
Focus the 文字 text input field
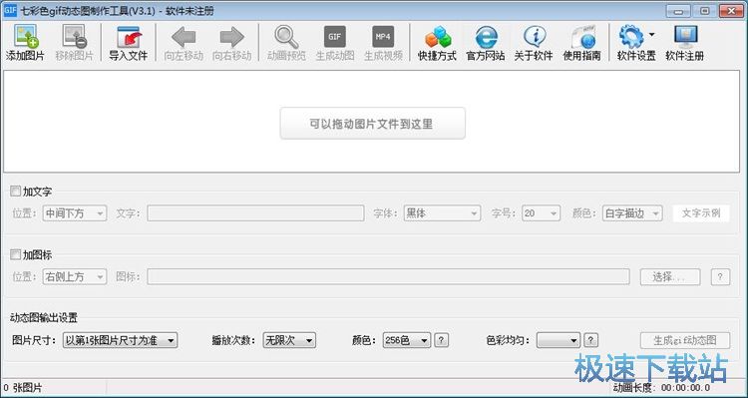(x=255, y=213)
